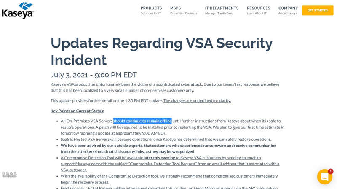
Task: Click the "Updates Regarding VSA Security Incident" title
Action: tap(162, 51)
